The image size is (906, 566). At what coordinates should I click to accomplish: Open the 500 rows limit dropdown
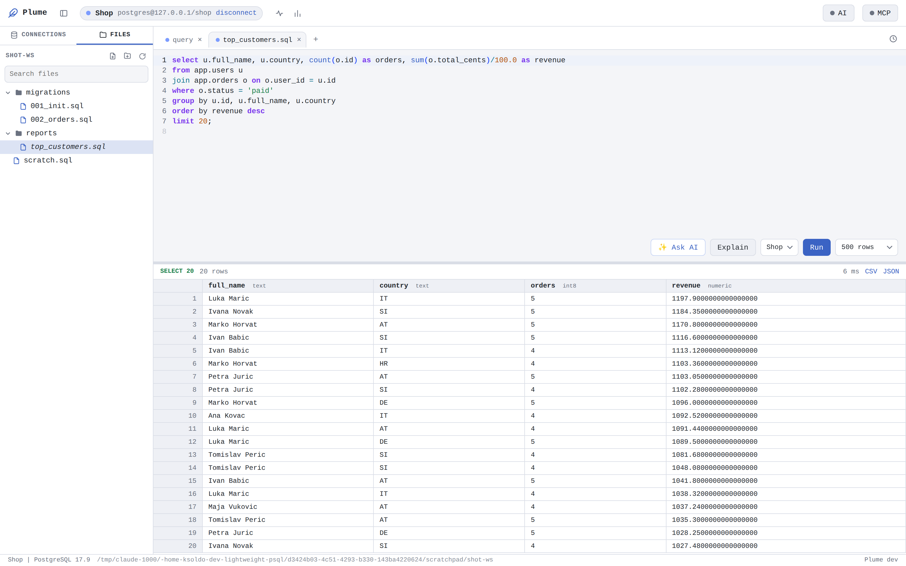pos(866,247)
